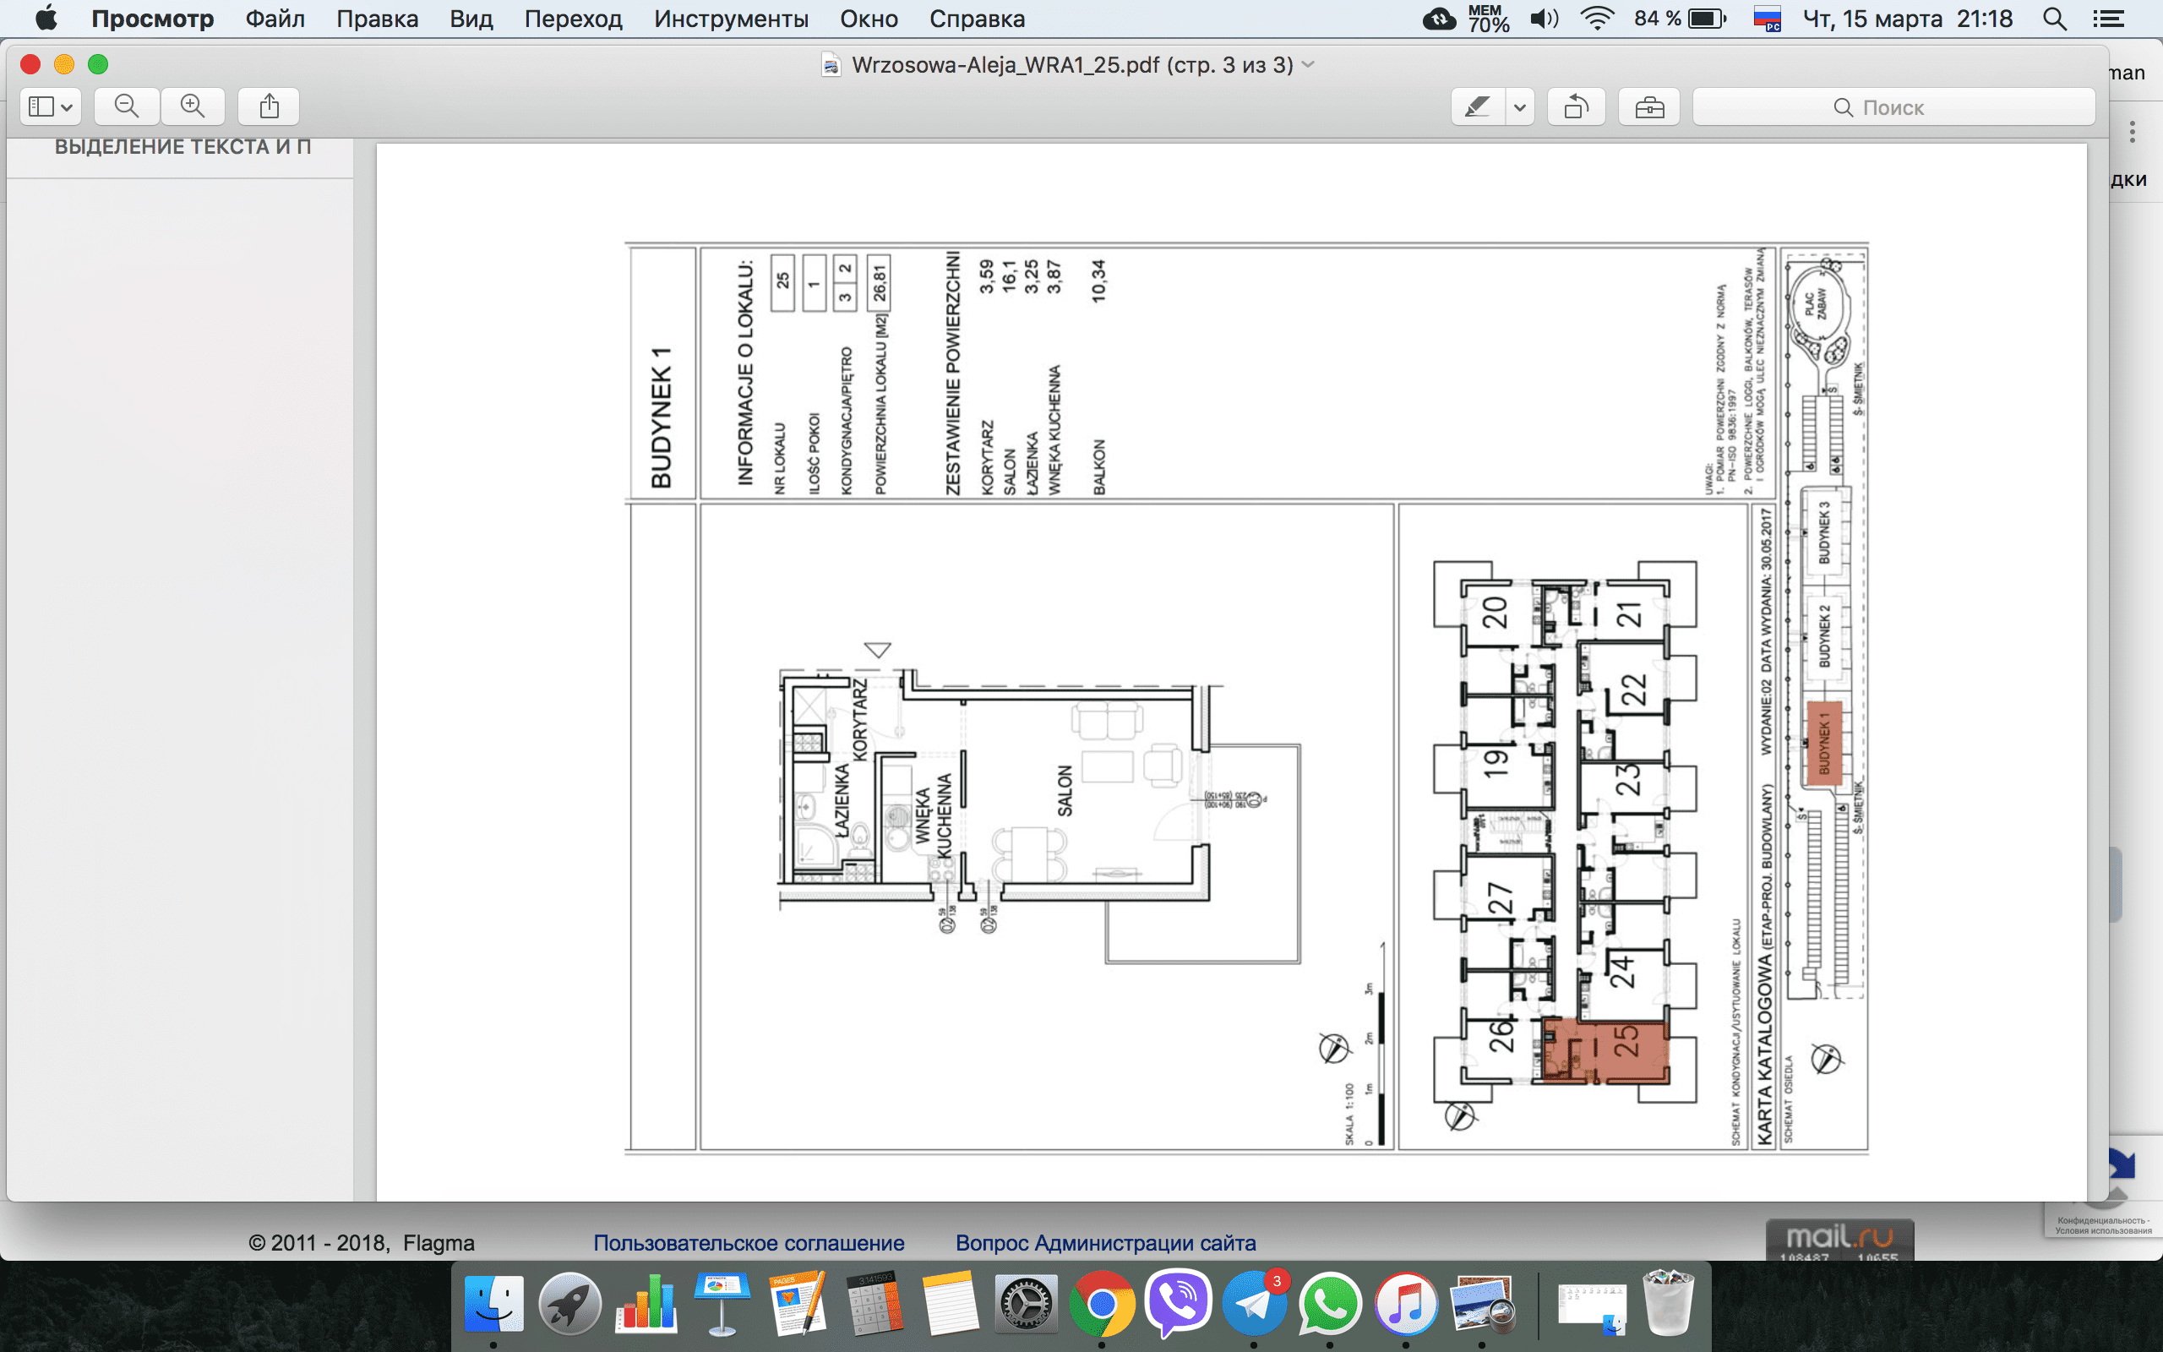This screenshot has width=2163, height=1352.
Task: Expand highlight color dropdown arrow
Action: pyautogui.click(x=1519, y=107)
